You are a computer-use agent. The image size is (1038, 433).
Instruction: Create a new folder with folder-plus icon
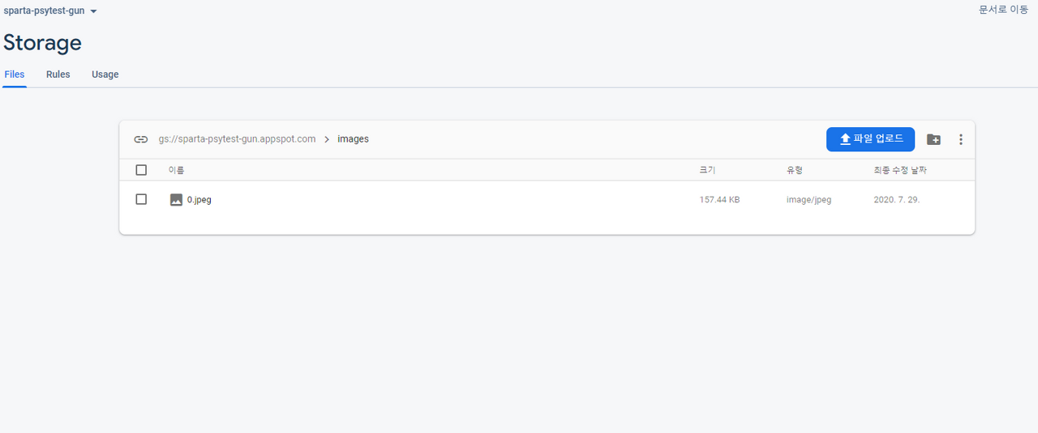(x=933, y=139)
